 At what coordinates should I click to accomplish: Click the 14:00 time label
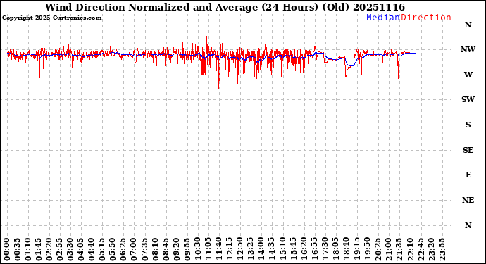click(261, 249)
